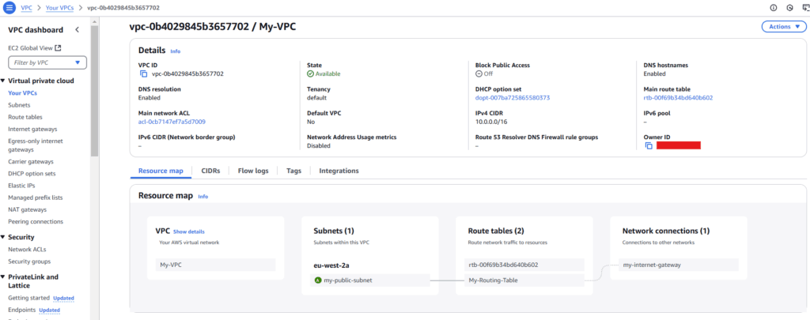Open the hamburger navigation menu icon
The width and height of the screenshot is (810, 320).
click(x=9, y=8)
